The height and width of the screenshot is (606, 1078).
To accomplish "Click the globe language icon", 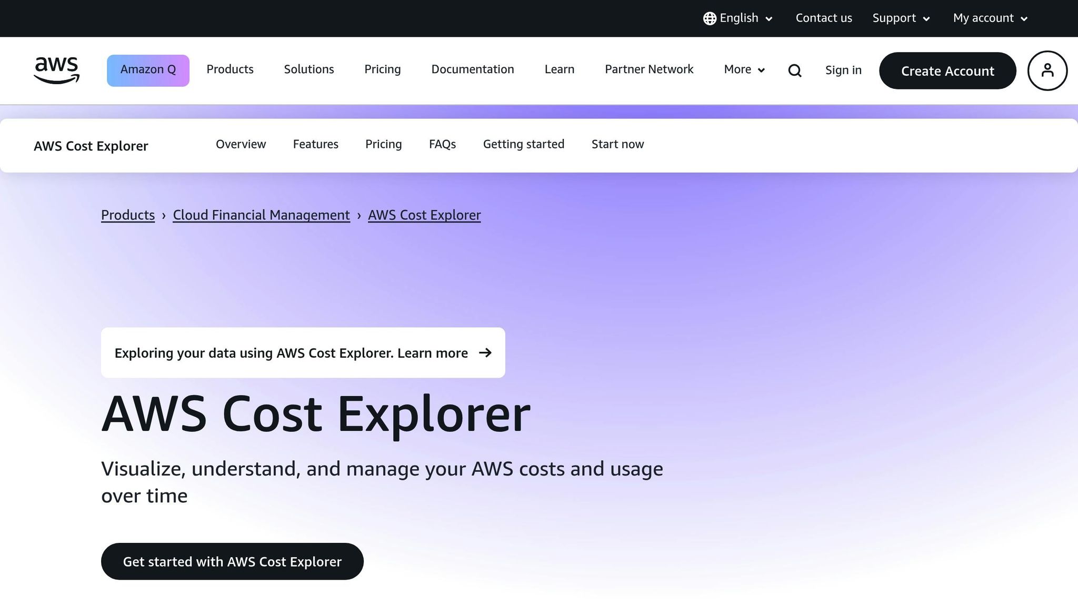I will pyautogui.click(x=710, y=18).
